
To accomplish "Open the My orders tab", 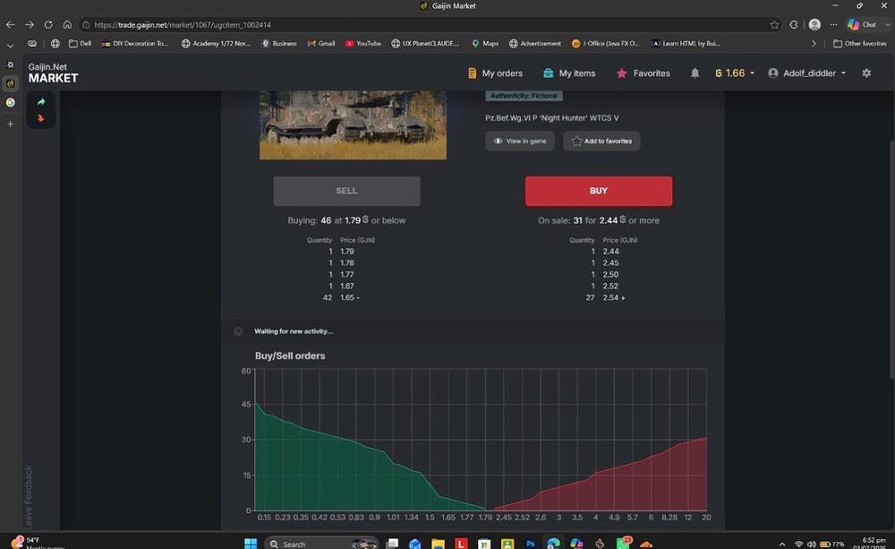I will [x=496, y=73].
